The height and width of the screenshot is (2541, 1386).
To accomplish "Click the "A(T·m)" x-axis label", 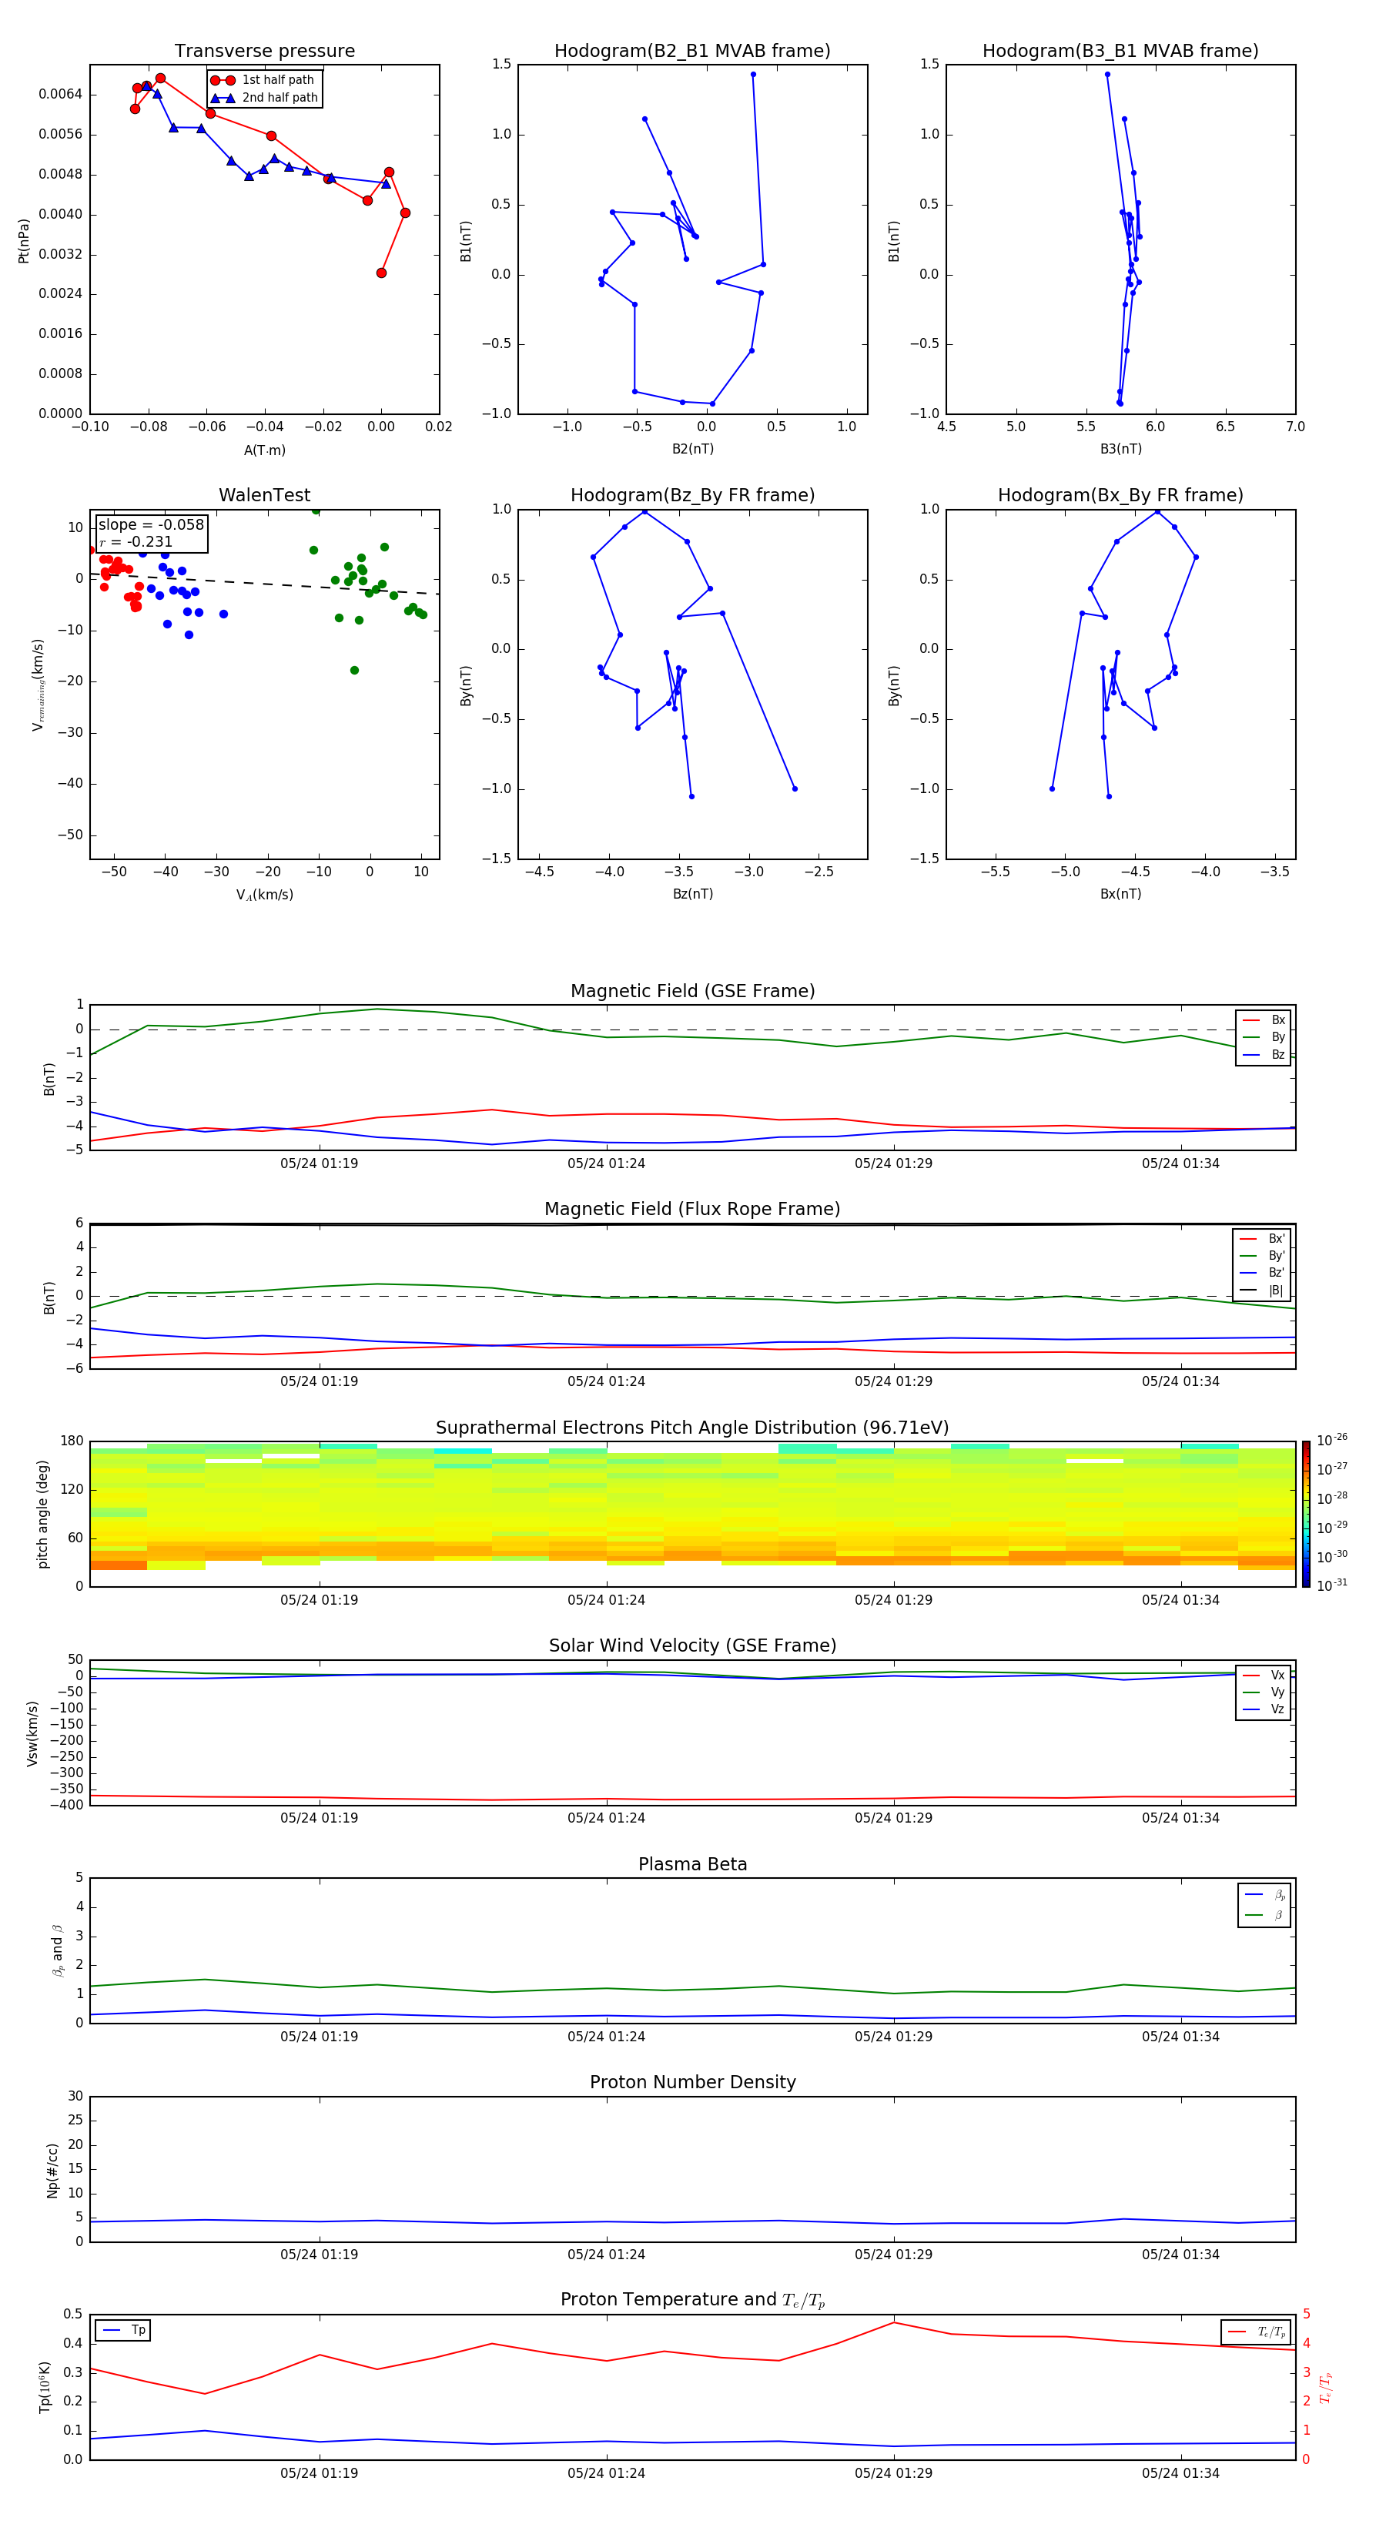I will point(264,450).
